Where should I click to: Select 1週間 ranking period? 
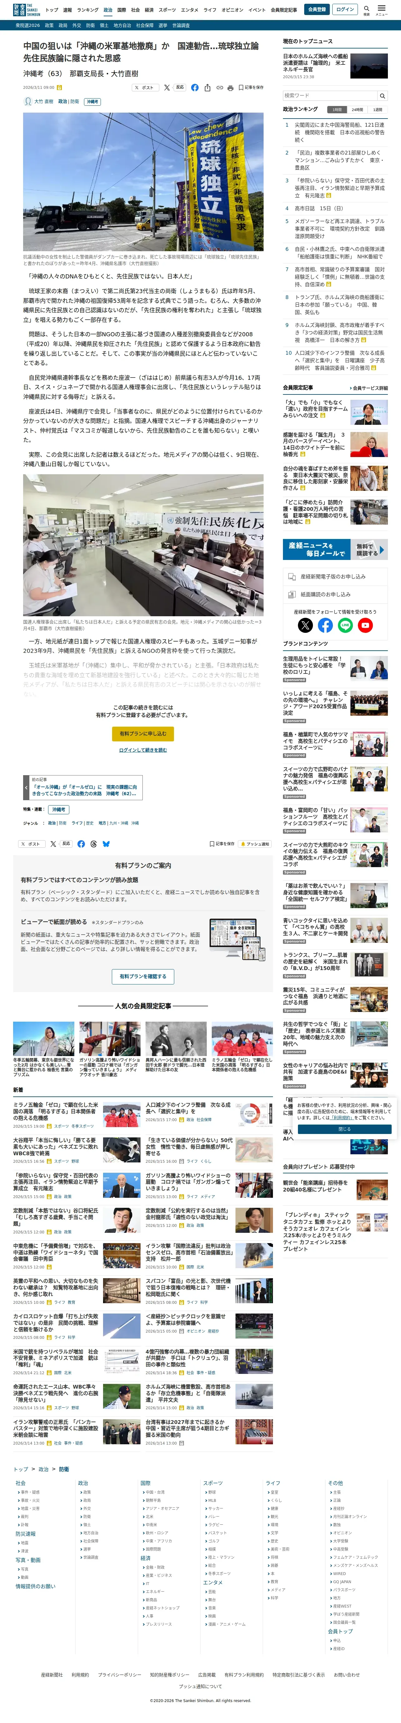[378, 110]
